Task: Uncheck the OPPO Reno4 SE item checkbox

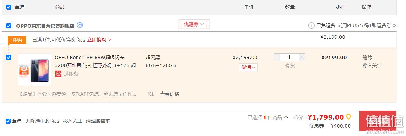Action: (9, 58)
